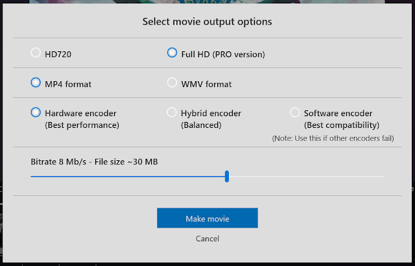
Task: Click the "Full HD (PRO version)" label text
Action: pos(223,54)
